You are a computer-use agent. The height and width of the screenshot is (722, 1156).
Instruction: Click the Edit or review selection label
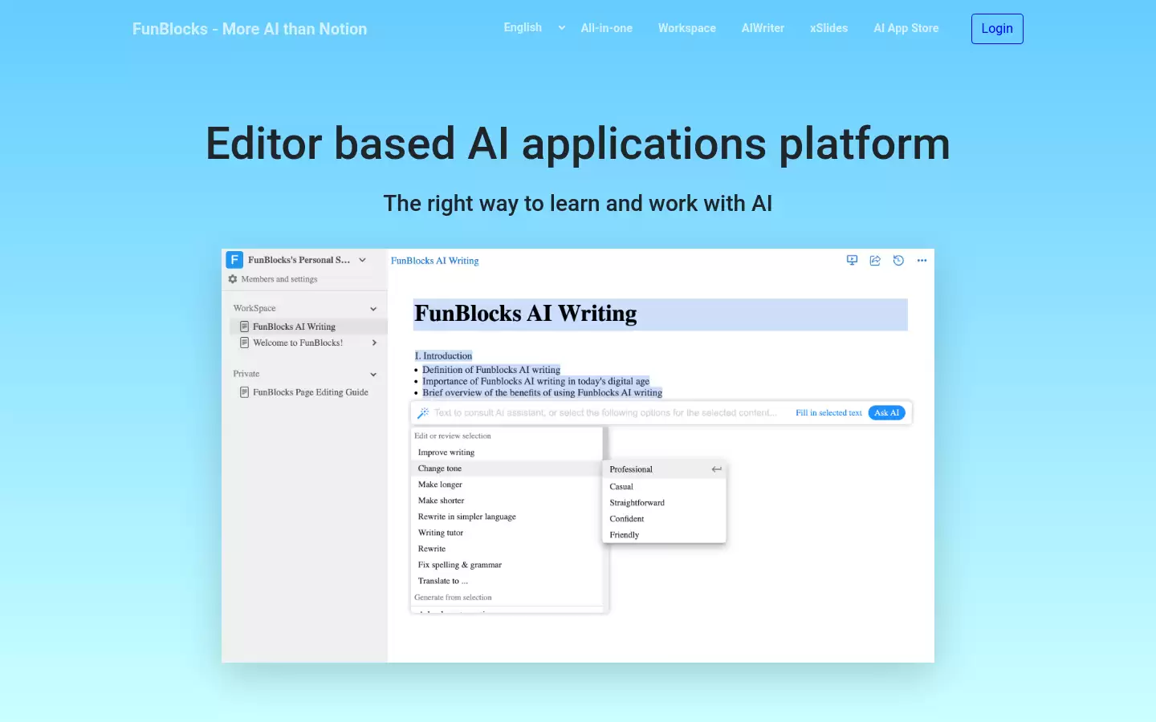[x=453, y=436]
